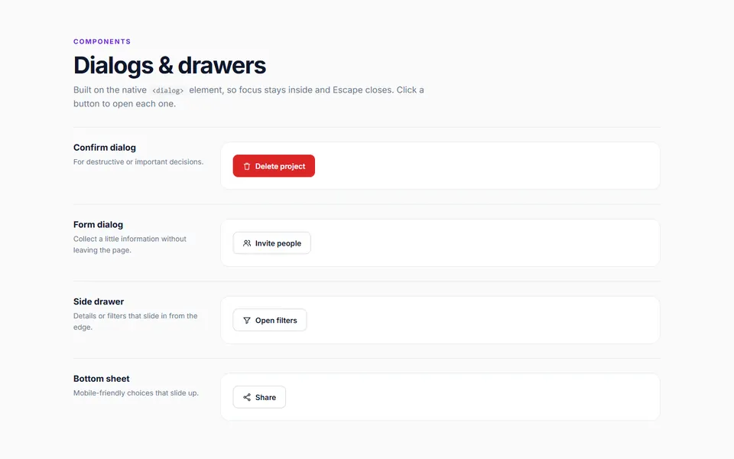Screen dimensions: 734x459
Task: Open filters side drawer button
Action: point(270,320)
